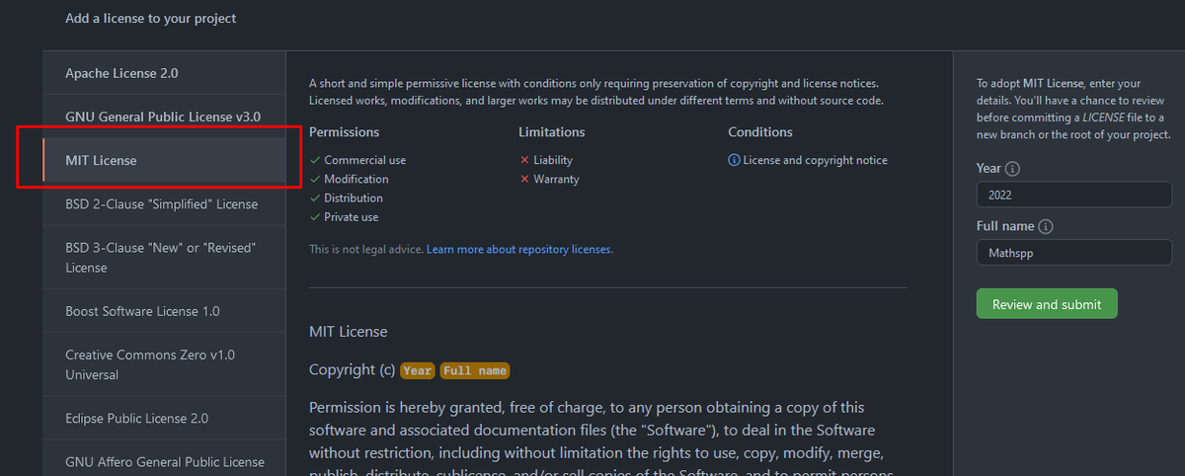Select the MIT License entry
The height and width of the screenshot is (476, 1185).
pos(164,160)
